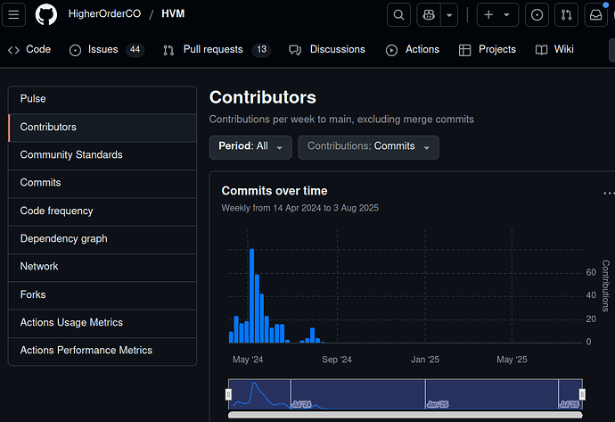View your issues icon in header

(537, 15)
